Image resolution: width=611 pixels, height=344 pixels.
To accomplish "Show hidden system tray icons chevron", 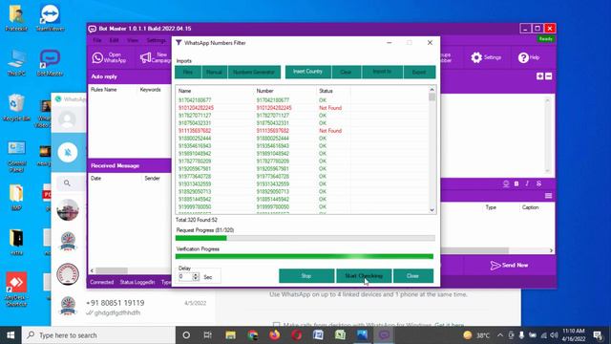I will pyautogui.click(x=500, y=335).
